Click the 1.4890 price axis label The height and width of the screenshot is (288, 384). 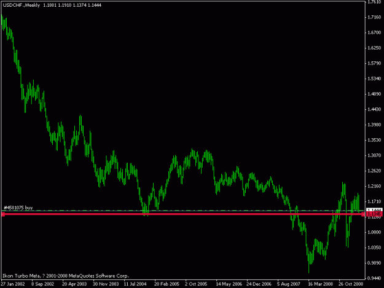tap(374, 94)
